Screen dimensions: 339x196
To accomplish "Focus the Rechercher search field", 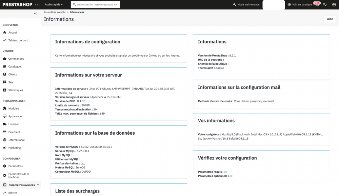I will (x=95, y=4).
